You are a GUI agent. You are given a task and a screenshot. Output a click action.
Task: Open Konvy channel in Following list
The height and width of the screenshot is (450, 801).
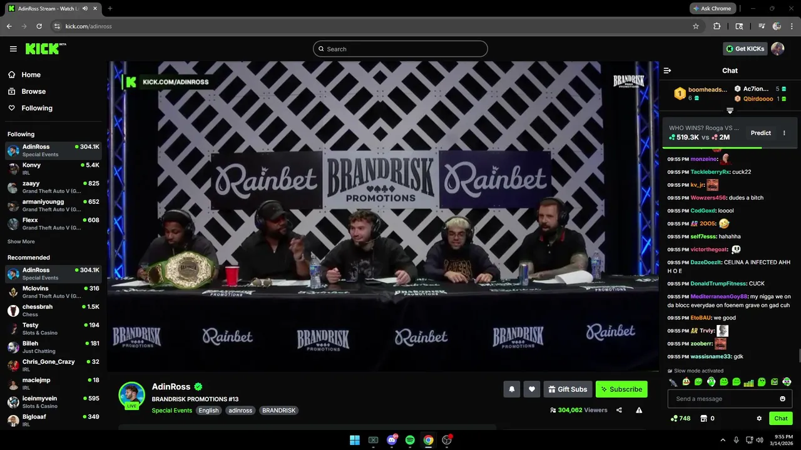point(53,169)
